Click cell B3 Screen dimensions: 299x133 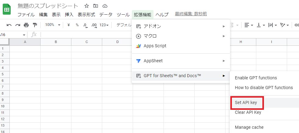tap(56, 62)
